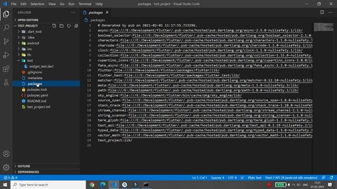The width and height of the screenshot is (337, 189).
Task: Click New File icon in TEST_PROJECT header
Action: pos(54,26)
